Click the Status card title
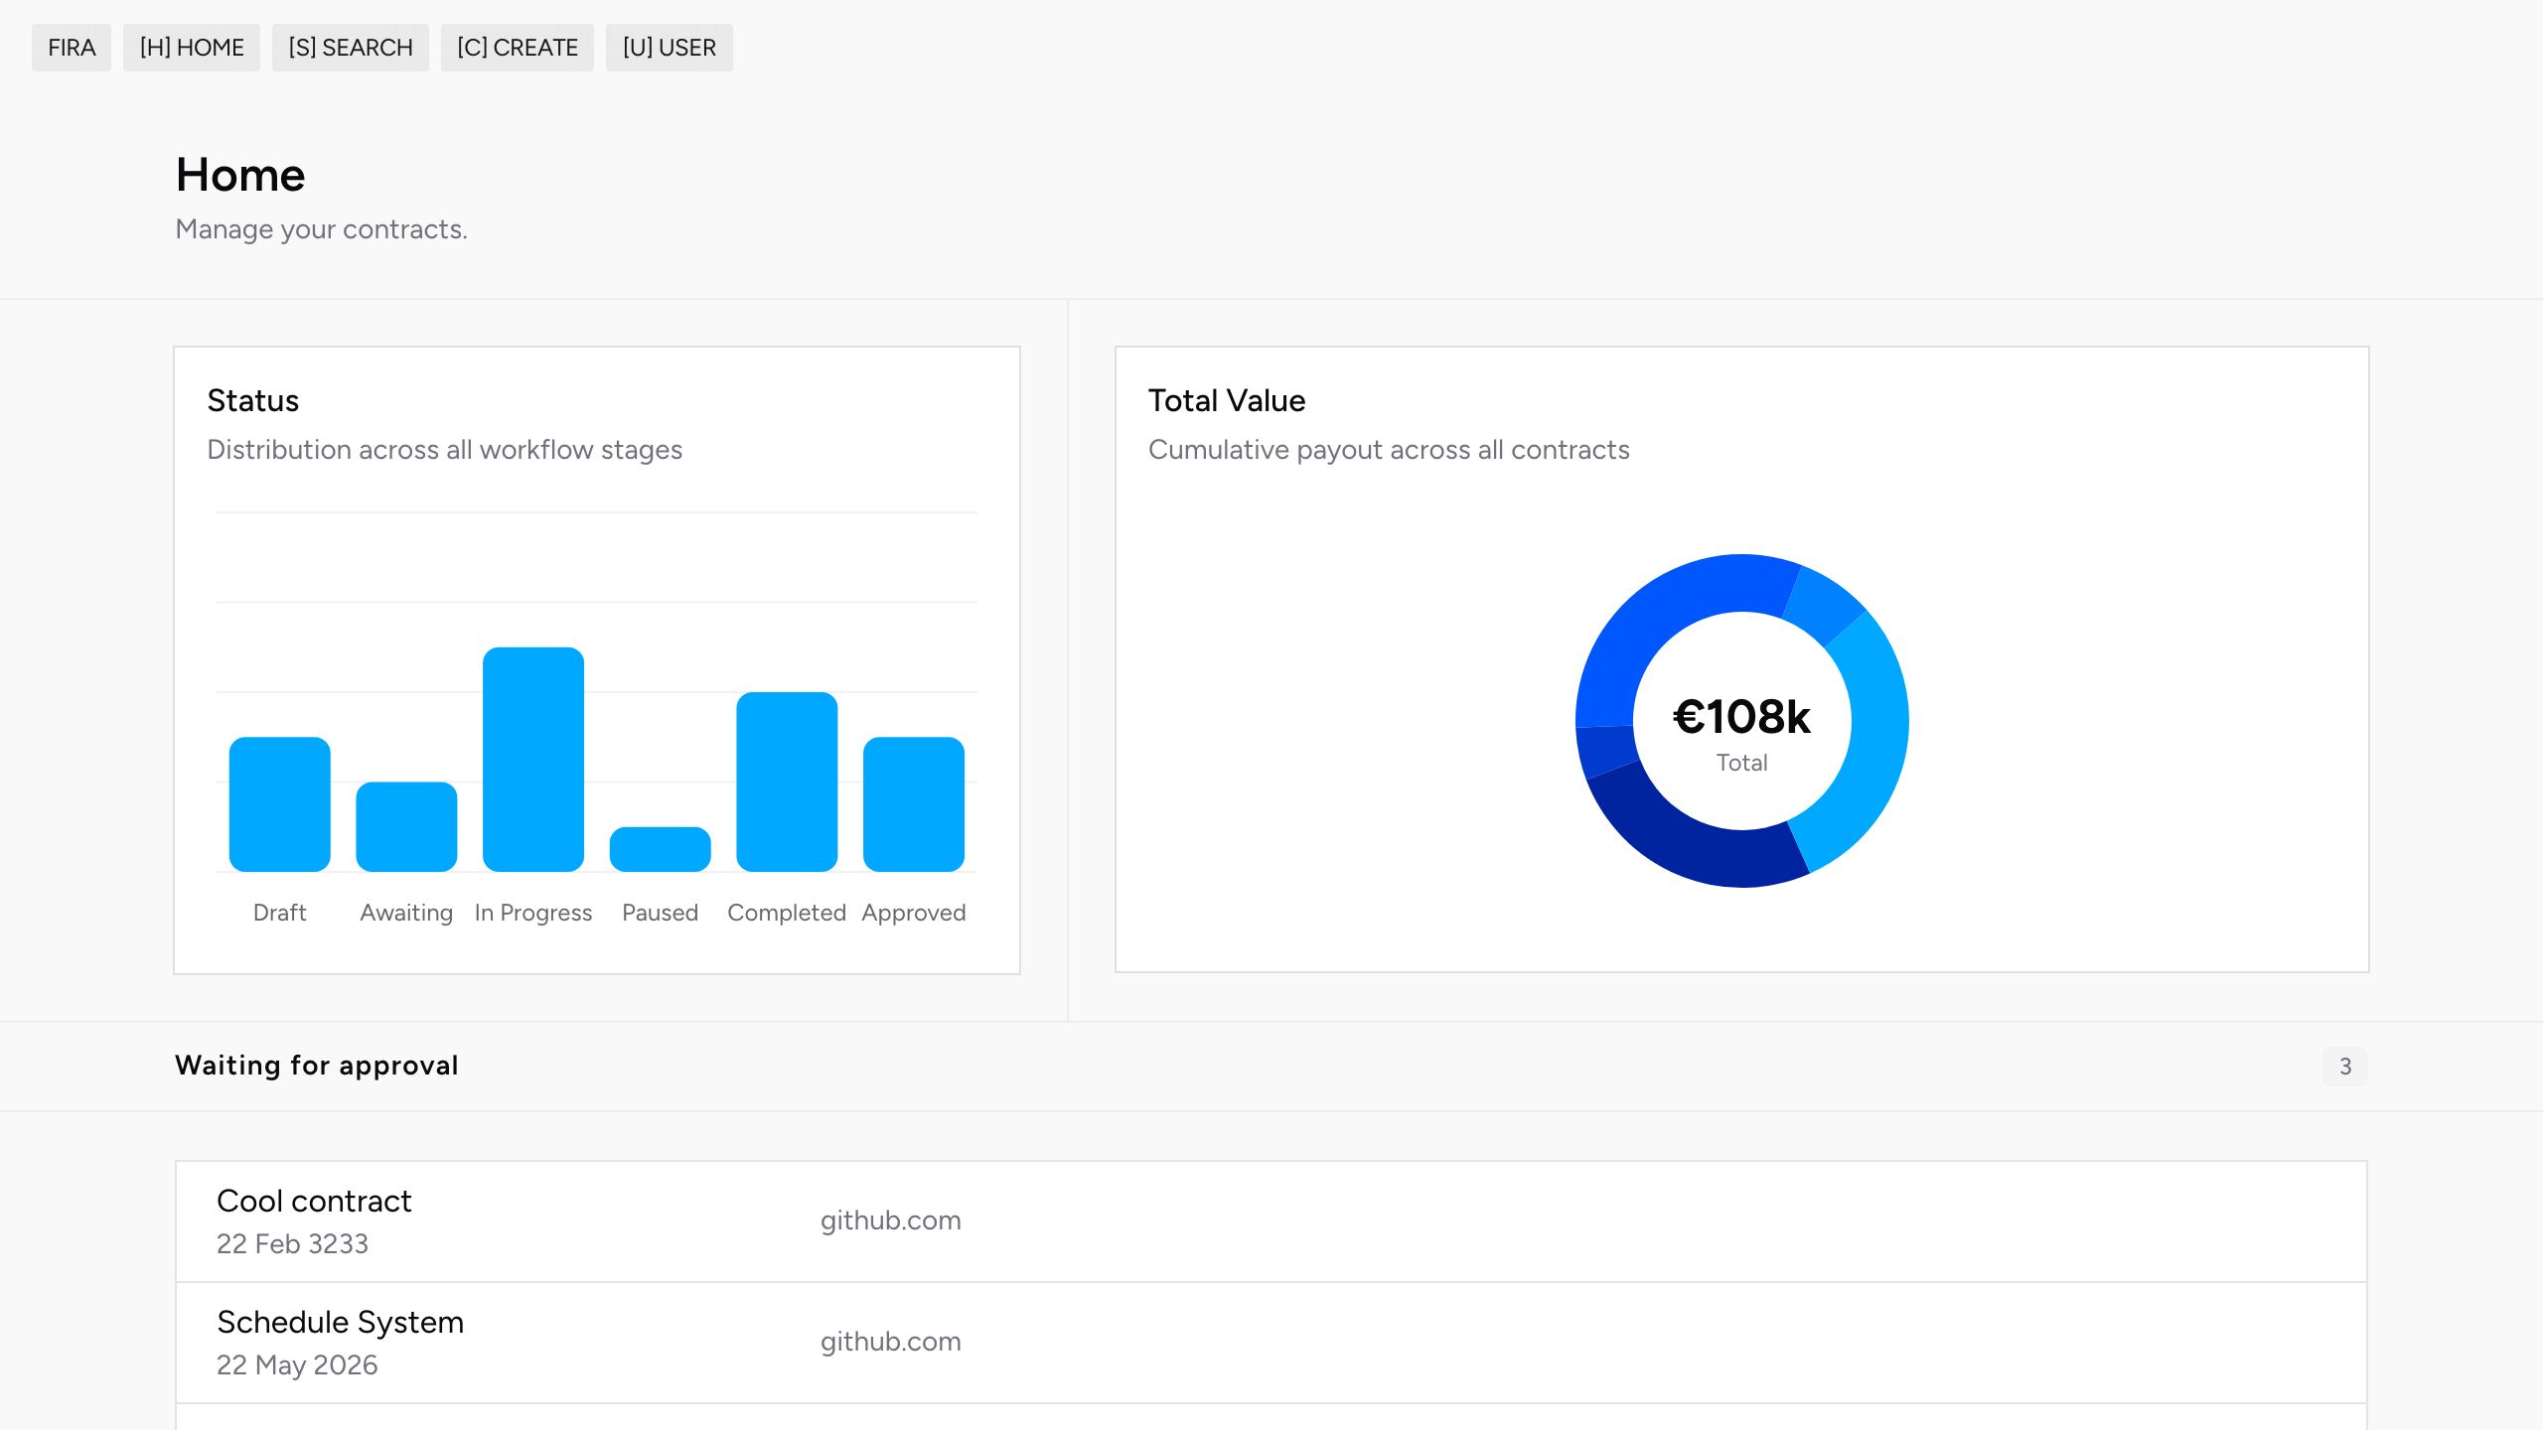The height and width of the screenshot is (1430, 2543). (253, 400)
